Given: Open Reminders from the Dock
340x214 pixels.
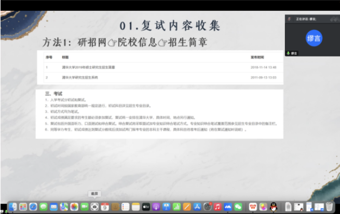Looking at the screenshot, I should click(x=125, y=207).
